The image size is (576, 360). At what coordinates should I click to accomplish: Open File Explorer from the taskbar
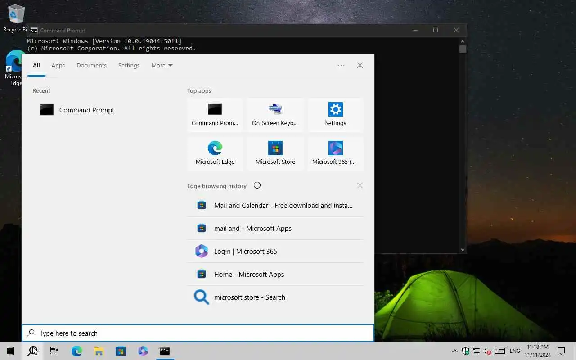[99, 351]
